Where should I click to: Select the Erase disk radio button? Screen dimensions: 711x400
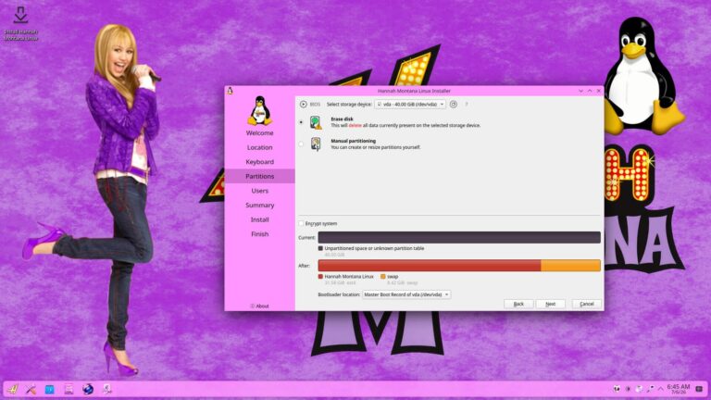coord(301,122)
